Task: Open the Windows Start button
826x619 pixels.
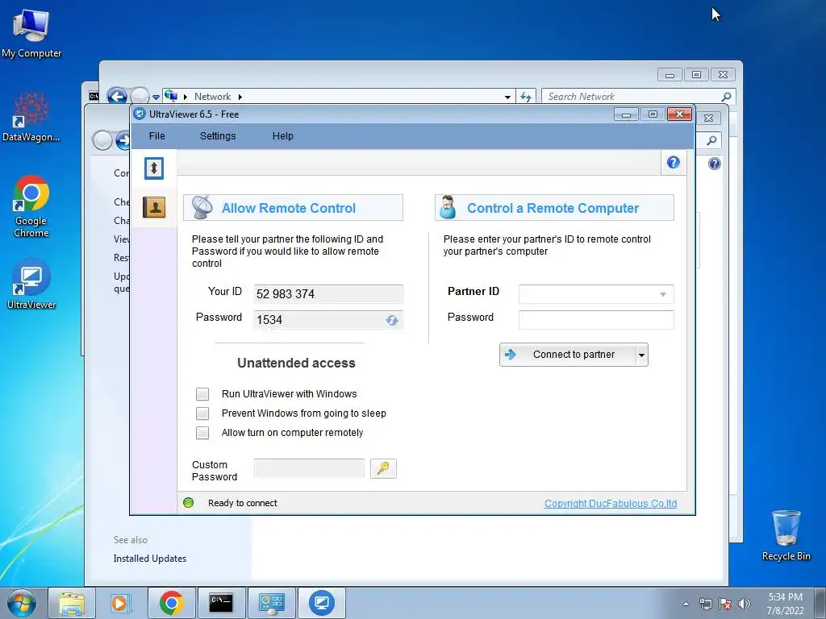Action: [x=22, y=603]
